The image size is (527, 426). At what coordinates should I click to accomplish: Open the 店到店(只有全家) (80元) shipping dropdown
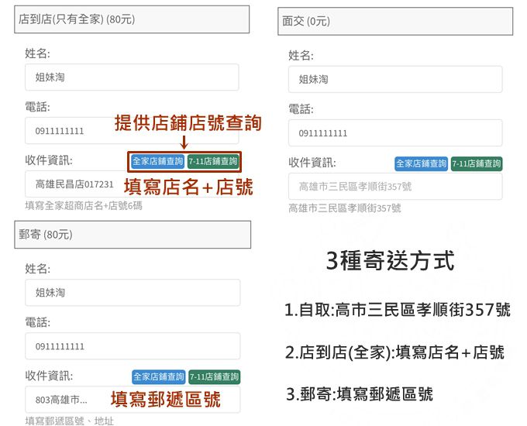[x=132, y=19]
